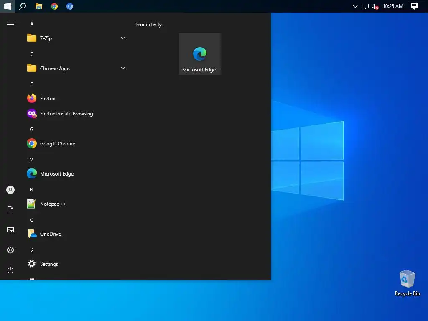Screen dimensions: 428x321
Task: Open File Explorer from taskbar
Action: (x=39, y=6)
